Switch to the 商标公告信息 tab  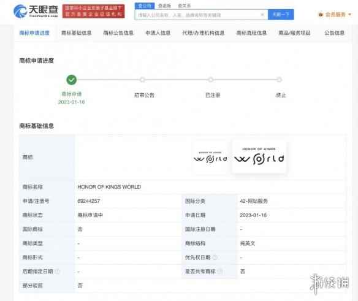[118, 33]
